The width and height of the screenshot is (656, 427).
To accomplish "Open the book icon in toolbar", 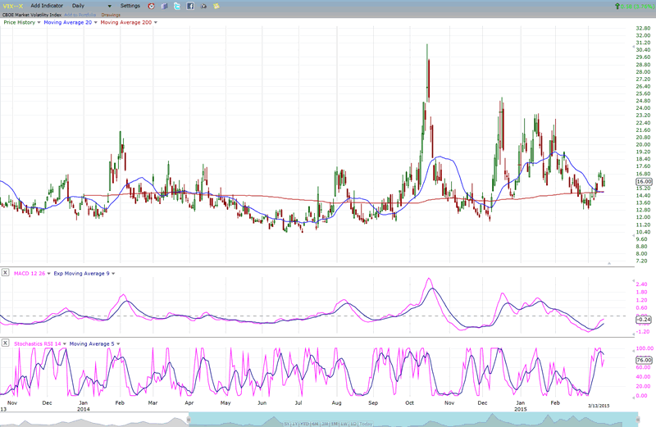I will tap(164, 6).
